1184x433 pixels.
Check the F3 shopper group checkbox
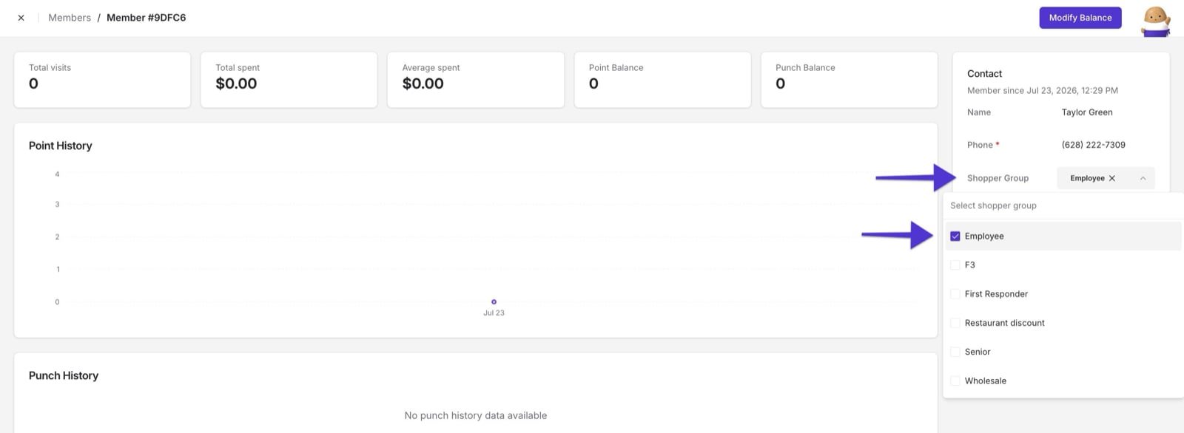pyautogui.click(x=955, y=265)
